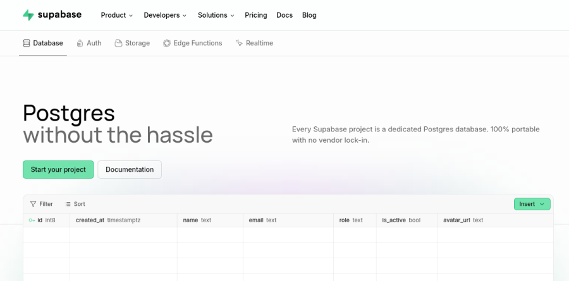This screenshot has height=281, width=569.
Task: Click the Sort button label
Action: tap(80, 204)
